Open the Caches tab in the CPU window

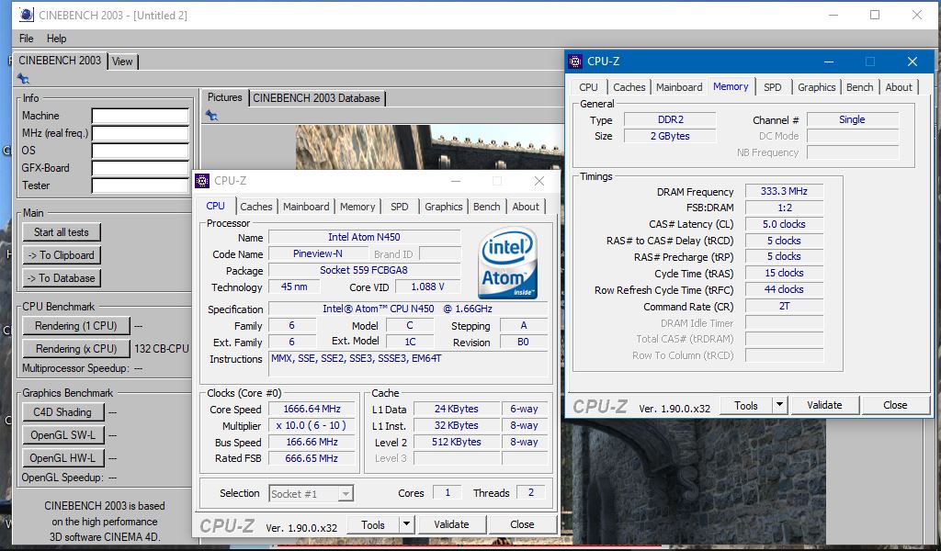click(x=256, y=207)
